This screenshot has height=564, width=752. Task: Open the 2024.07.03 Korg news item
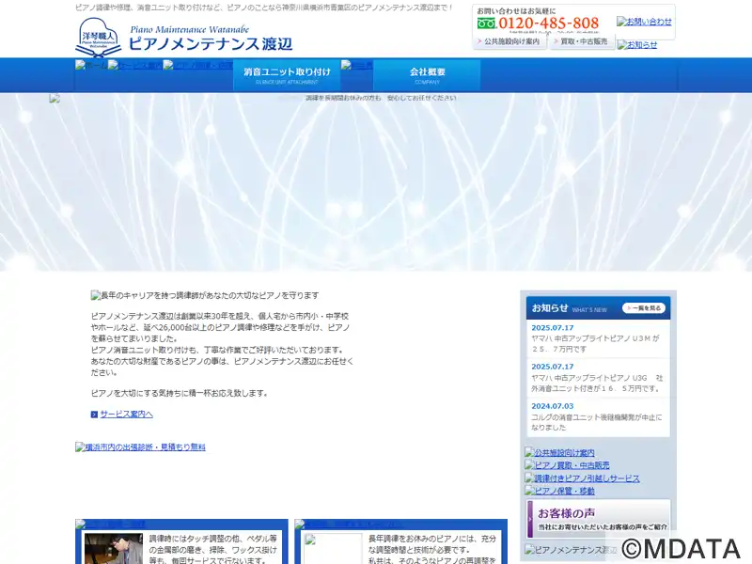click(x=596, y=421)
